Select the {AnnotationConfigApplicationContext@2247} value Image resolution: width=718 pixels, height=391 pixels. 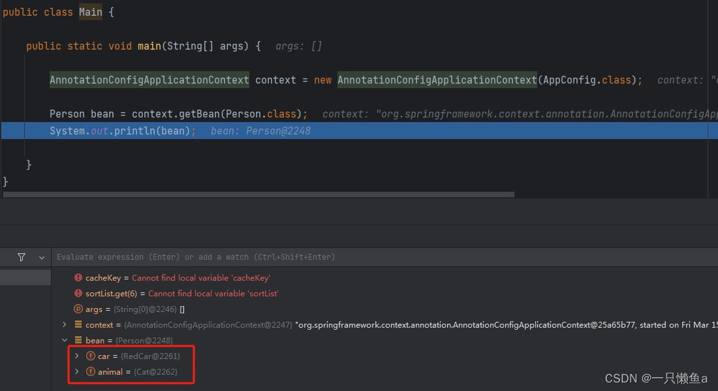click(208, 325)
